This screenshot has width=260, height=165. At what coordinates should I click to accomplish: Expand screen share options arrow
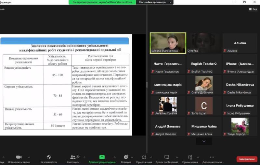point(115,157)
